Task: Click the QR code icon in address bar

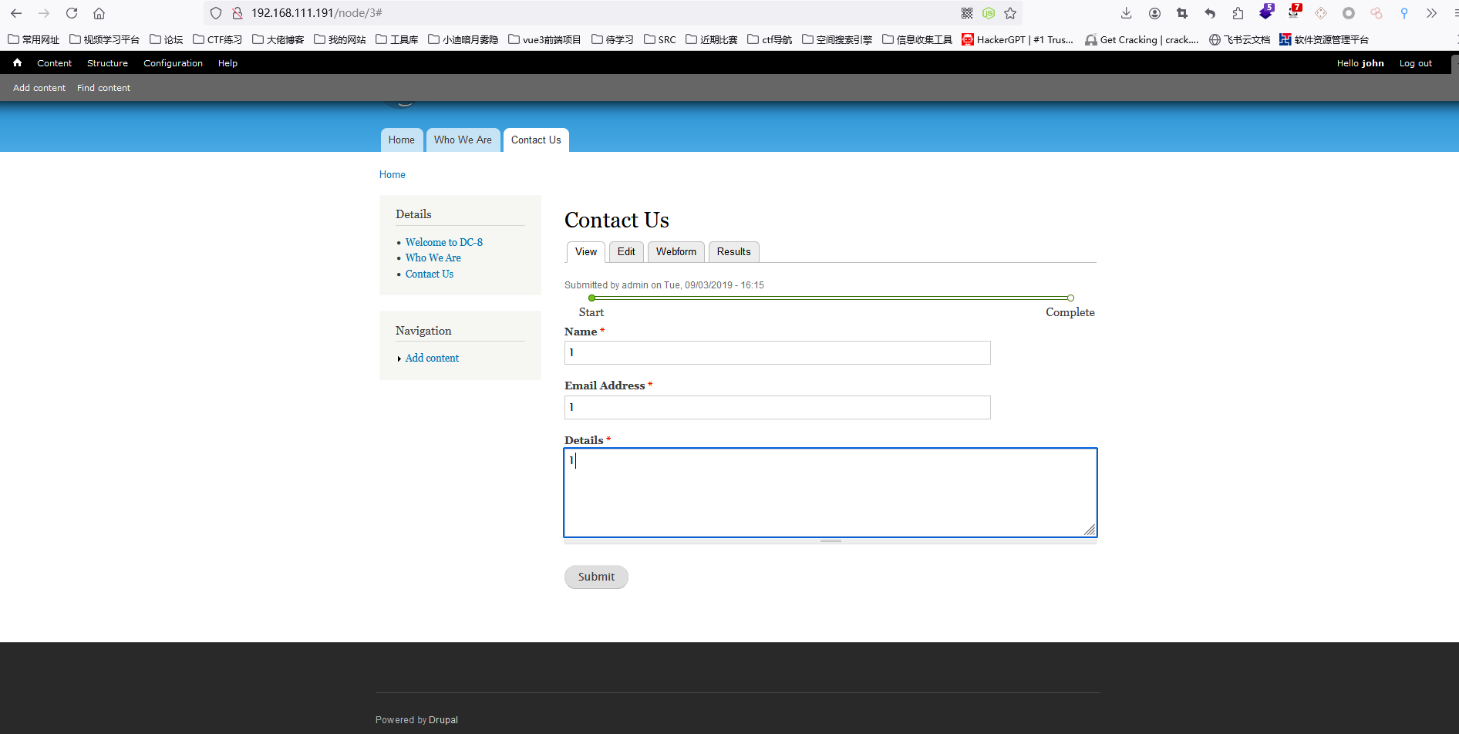Action: pyautogui.click(x=967, y=13)
